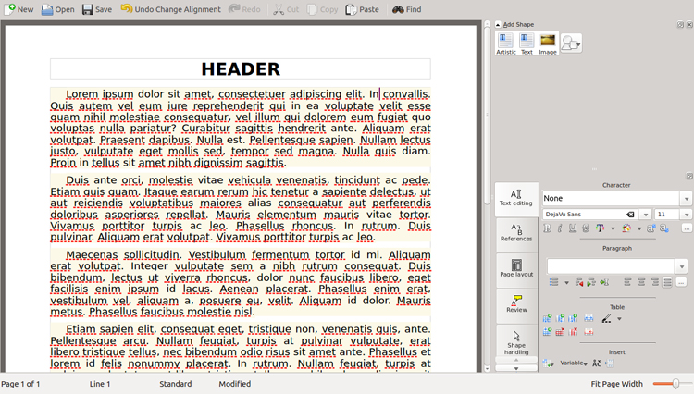Switch to the Text editing tab
The height and width of the screenshot is (394, 694).
pyautogui.click(x=516, y=199)
